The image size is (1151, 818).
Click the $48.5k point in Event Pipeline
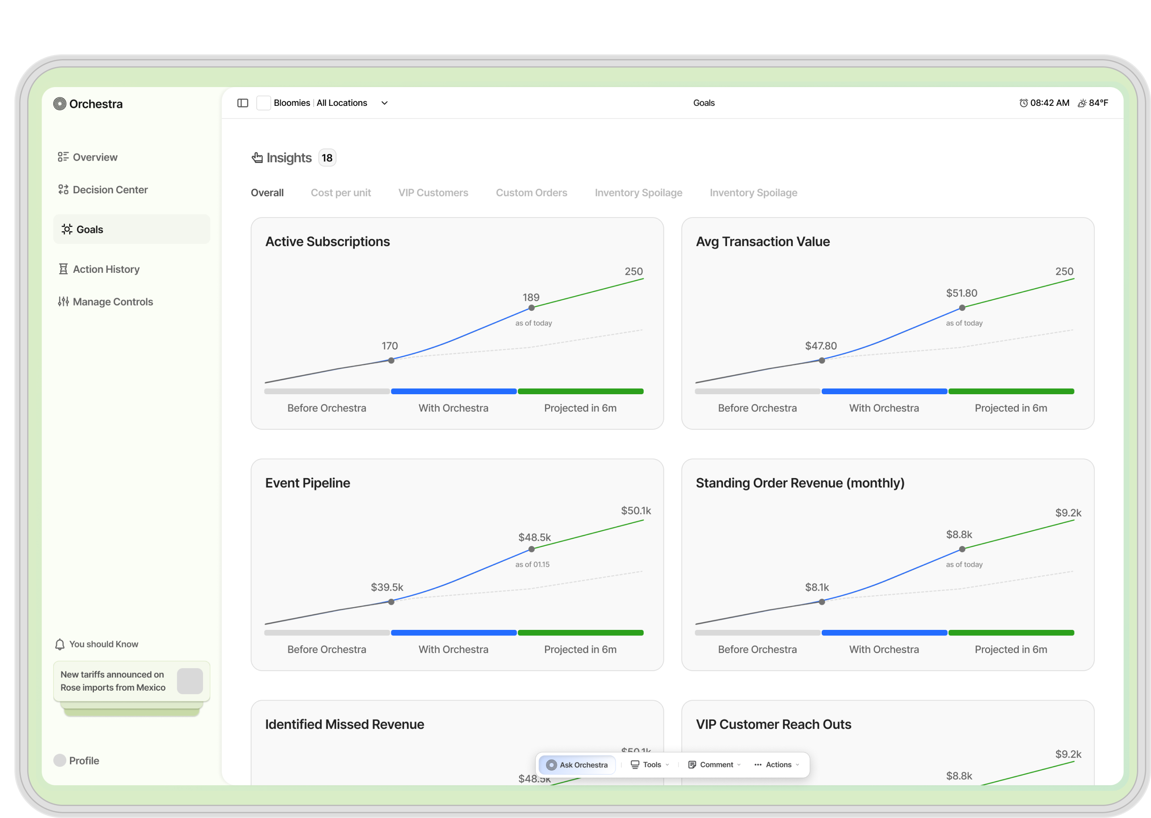tap(531, 549)
